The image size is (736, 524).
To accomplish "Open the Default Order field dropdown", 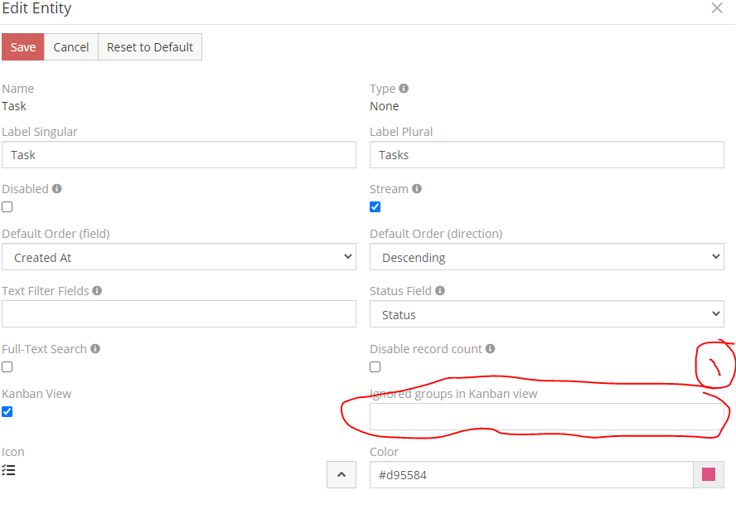I will pyautogui.click(x=178, y=258).
